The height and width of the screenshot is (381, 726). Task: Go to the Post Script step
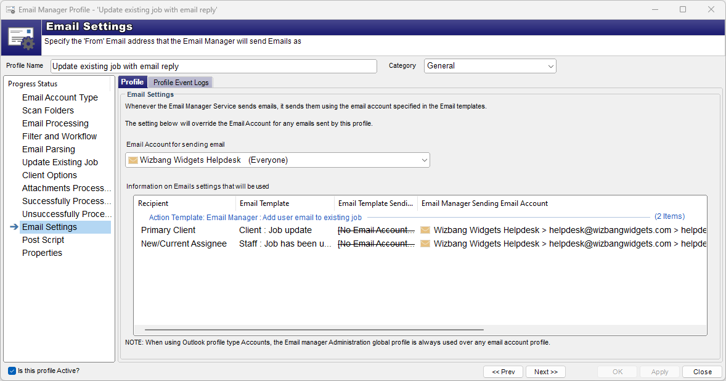pyautogui.click(x=43, y=240)
